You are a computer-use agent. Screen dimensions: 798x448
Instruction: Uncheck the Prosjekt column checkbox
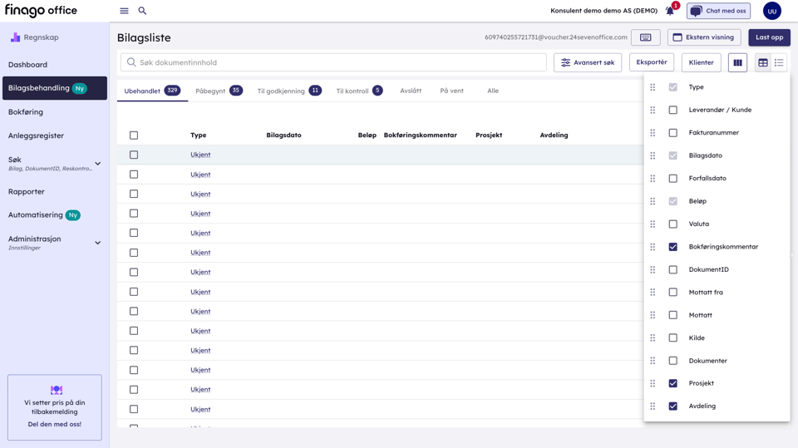pyautogui.click(x=672, y=383)
